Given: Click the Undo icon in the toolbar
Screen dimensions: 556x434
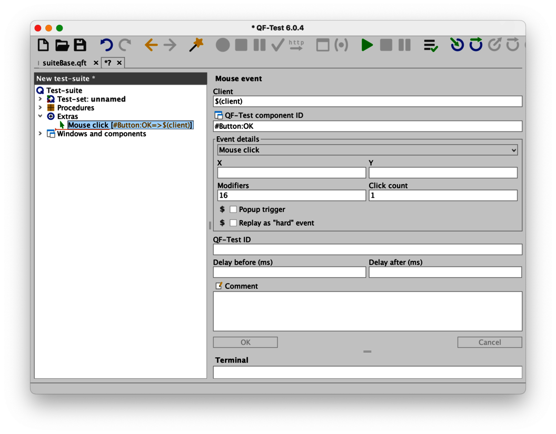Looking at the screenshot, I should click(x=106, y=45).
